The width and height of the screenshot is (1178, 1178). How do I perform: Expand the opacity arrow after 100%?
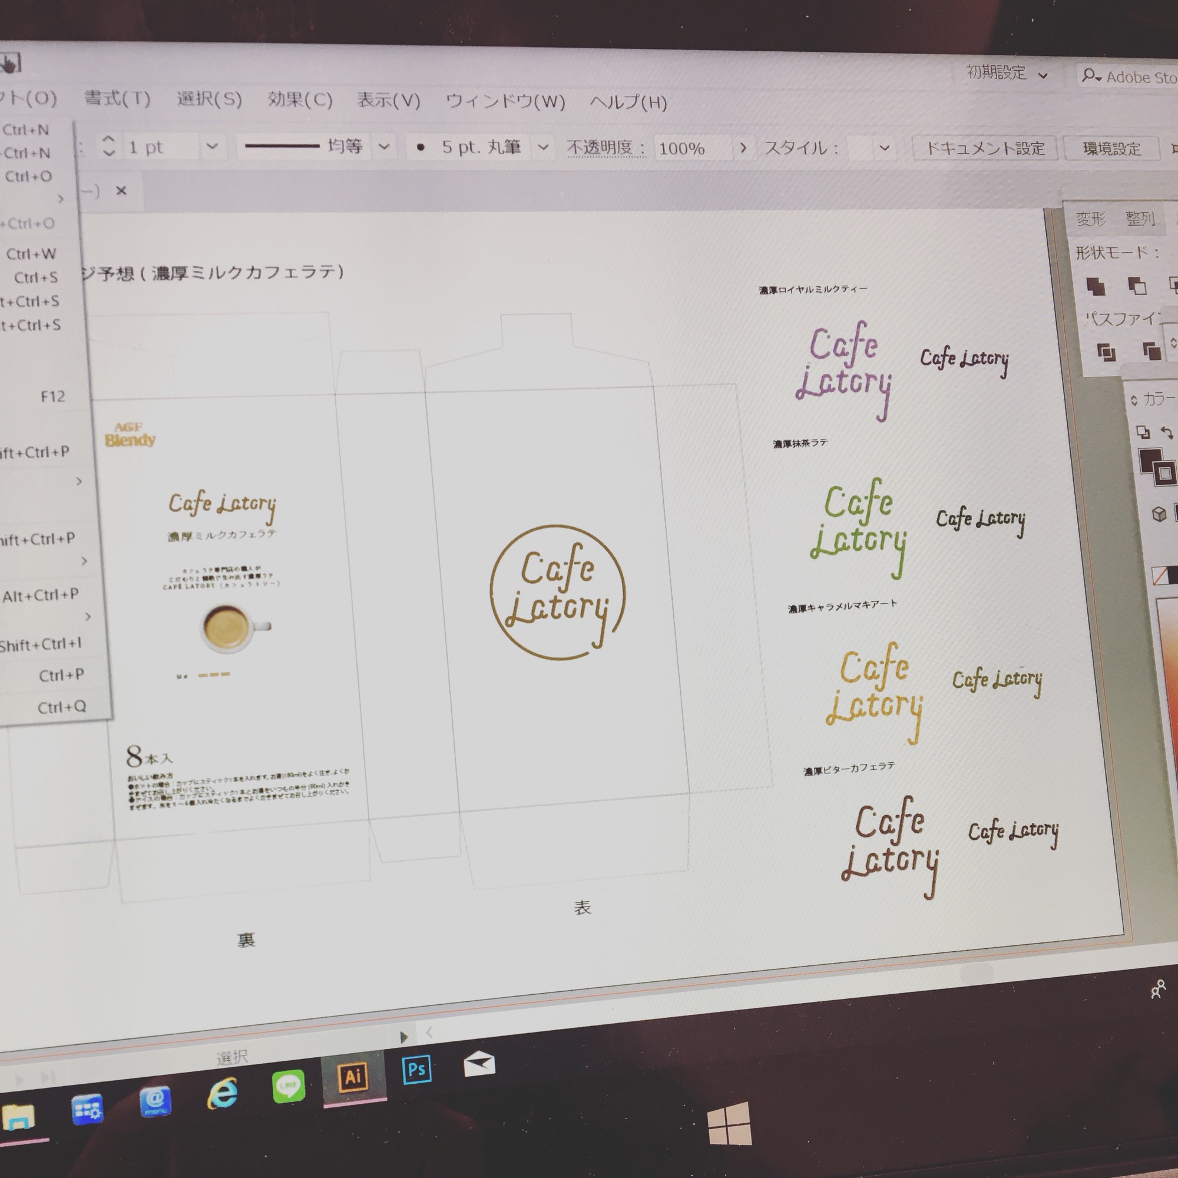(x=743, y=148)
